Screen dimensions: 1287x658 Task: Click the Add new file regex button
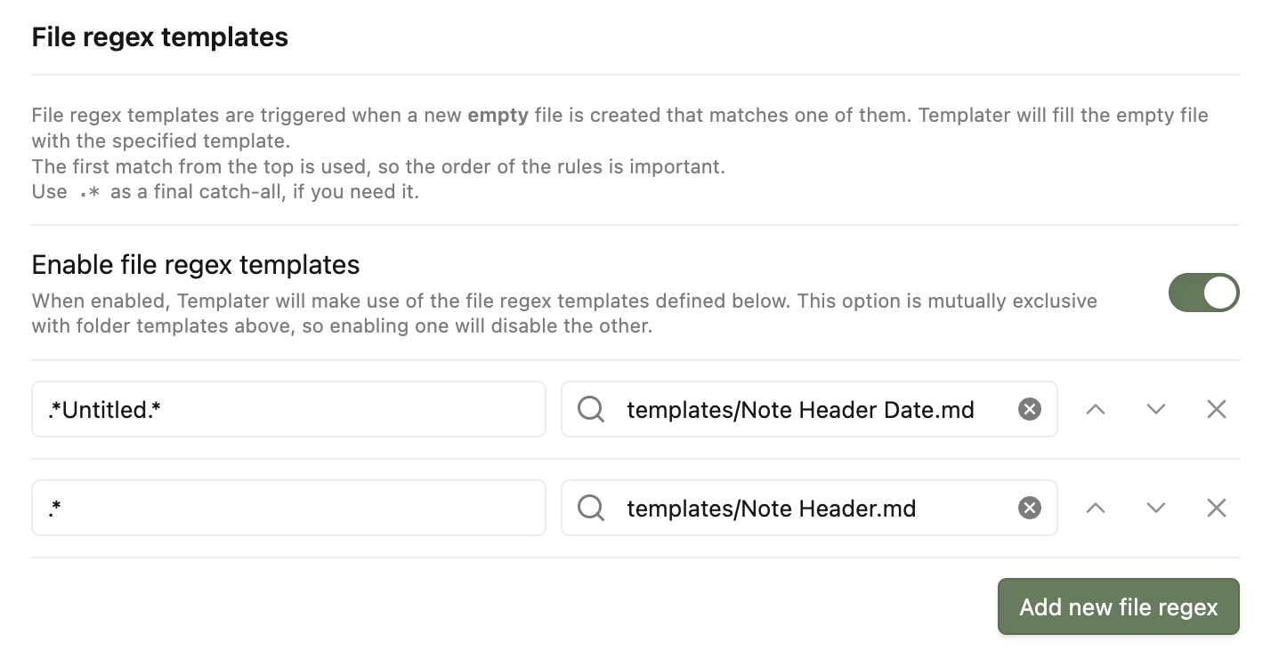pyautogui.click(x=1118, y=607)
